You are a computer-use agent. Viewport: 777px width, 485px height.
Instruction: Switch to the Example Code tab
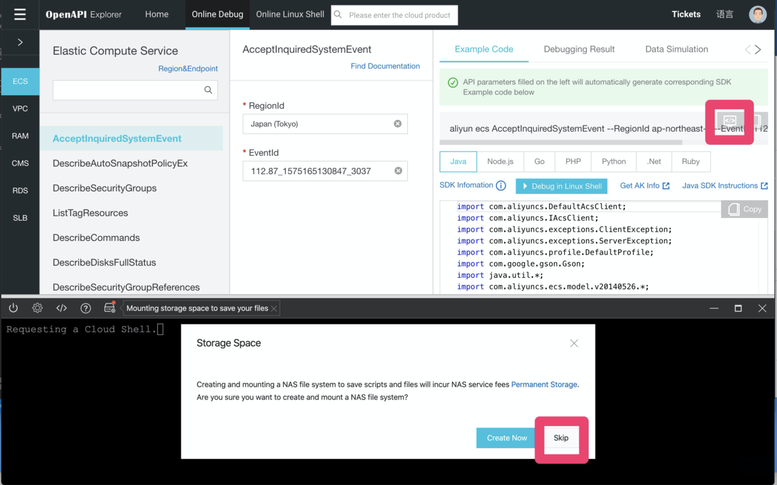tap(484, 49)
